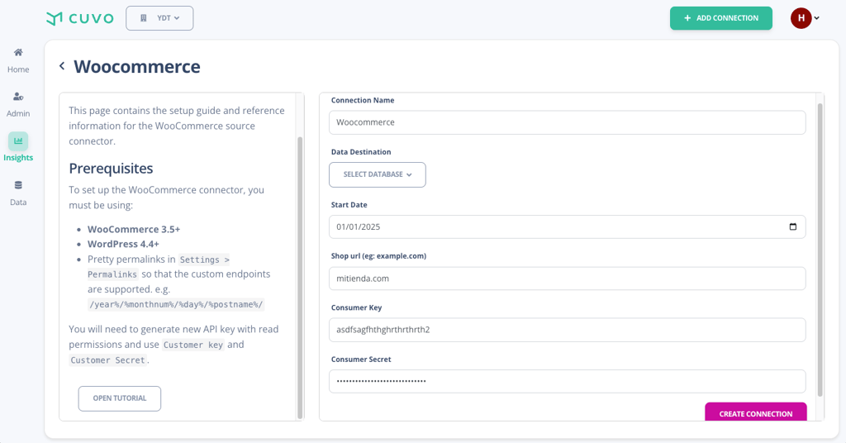Expand the account menu chevron
Viewport: 846px width, 443px height.
817,18
